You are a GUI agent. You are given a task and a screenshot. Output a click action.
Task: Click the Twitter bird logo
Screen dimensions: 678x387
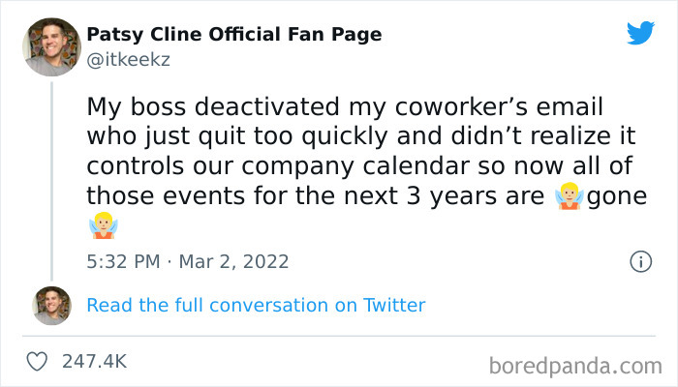point(640,34)
